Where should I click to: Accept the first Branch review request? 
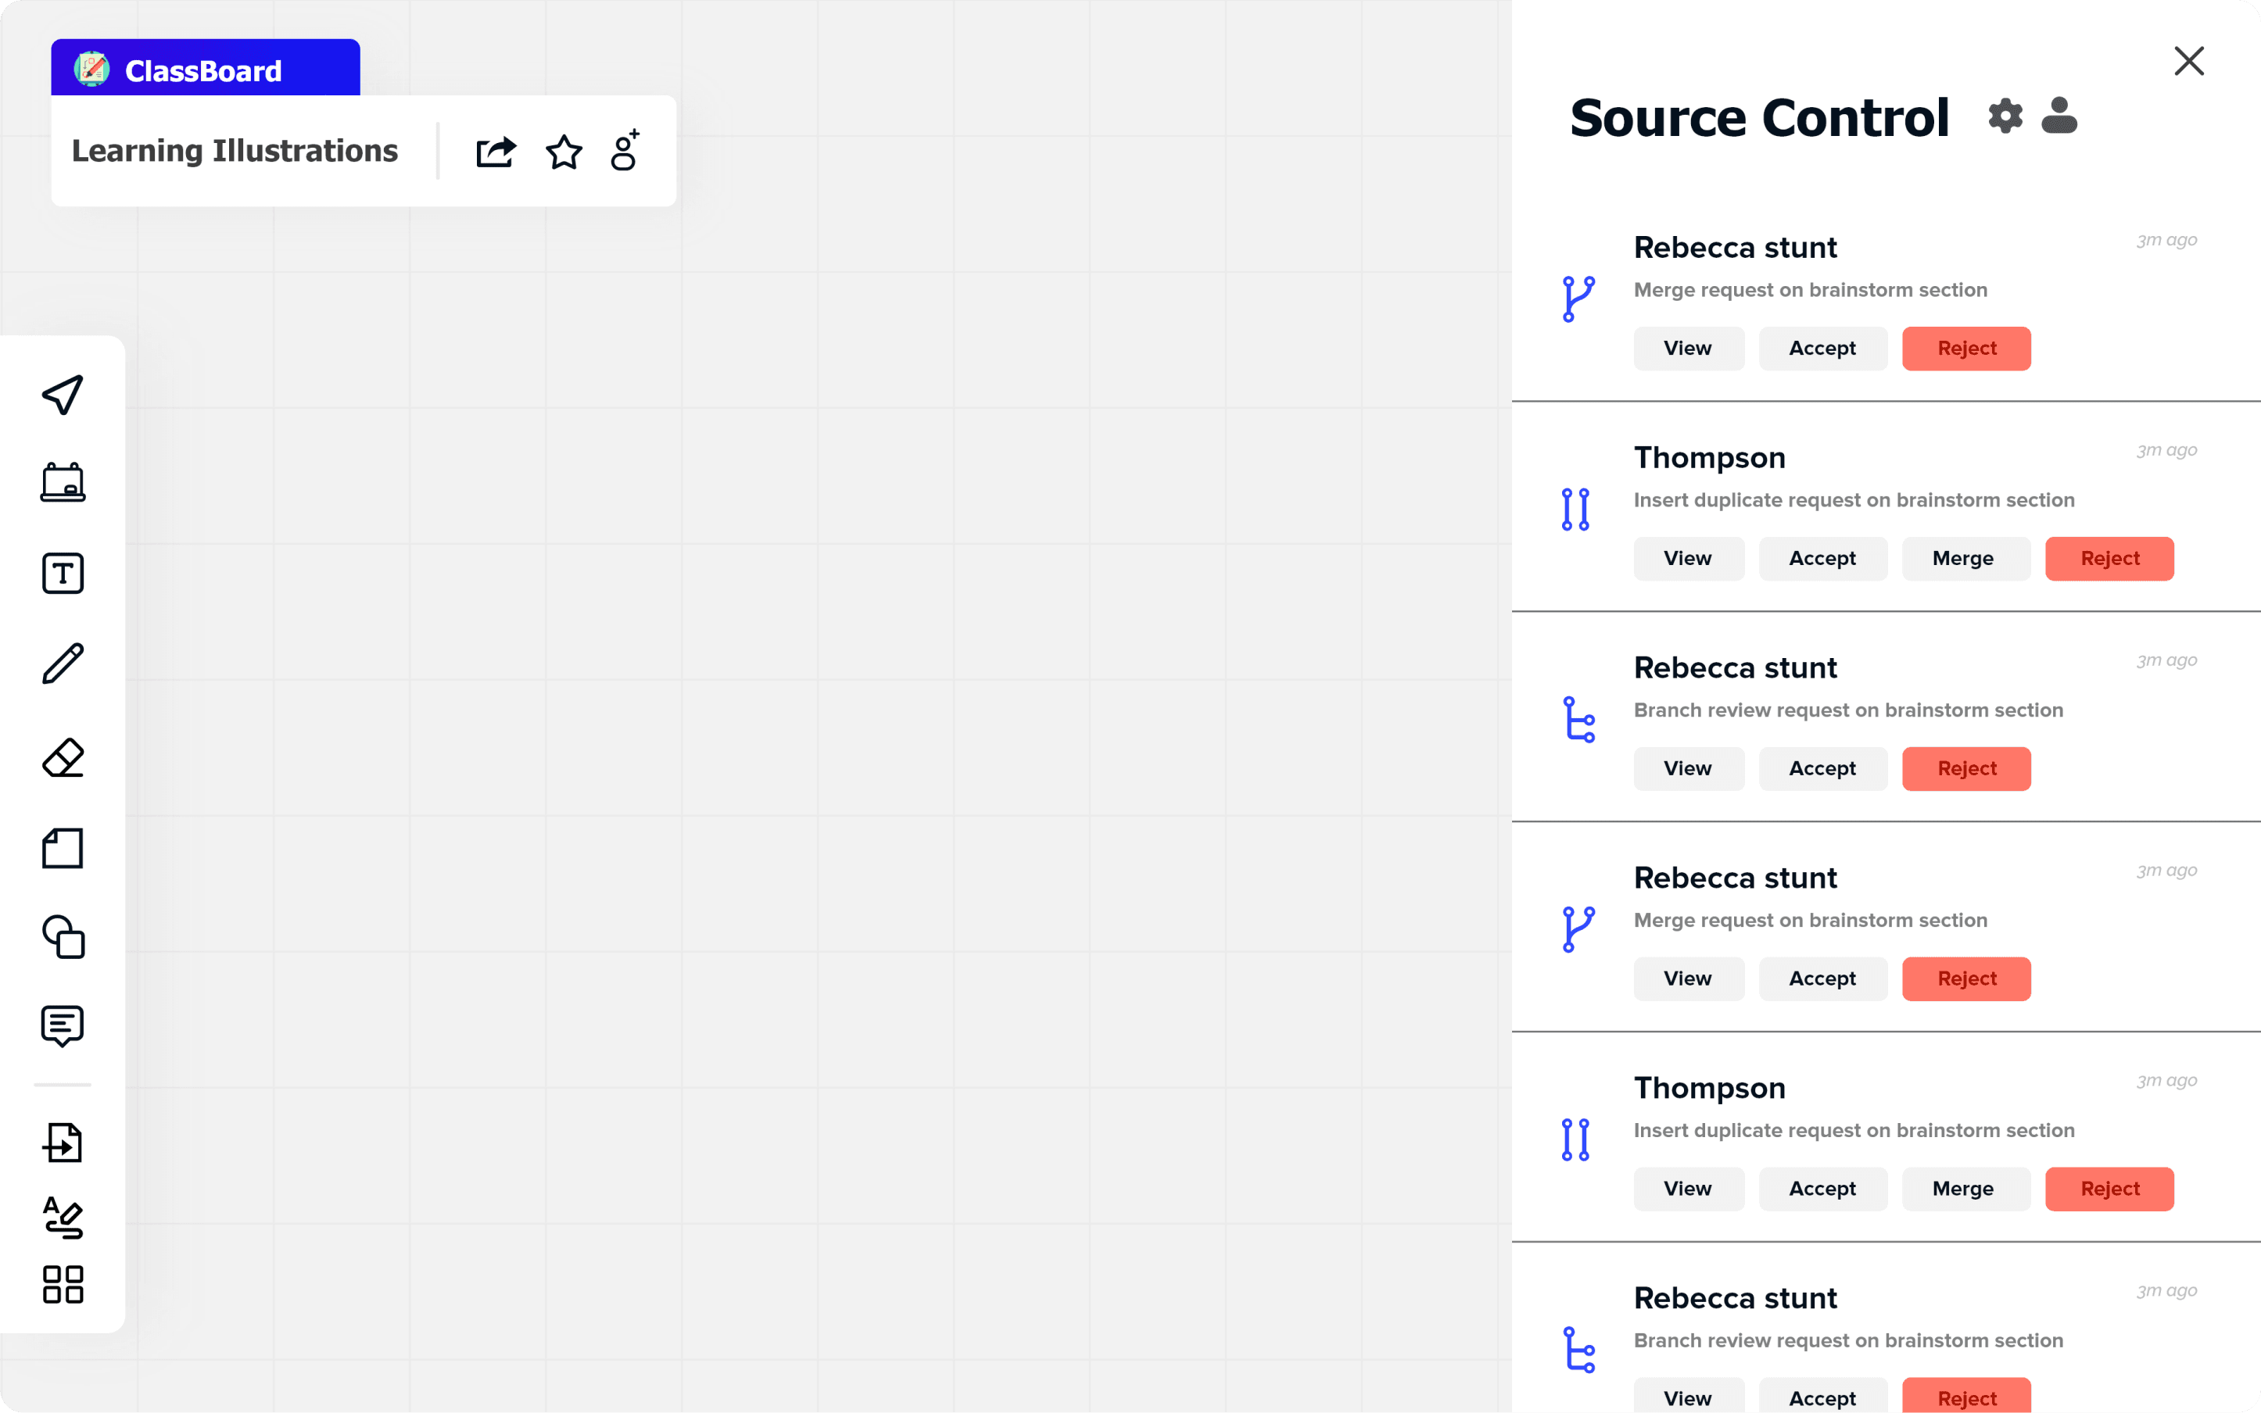[1822, 769]
